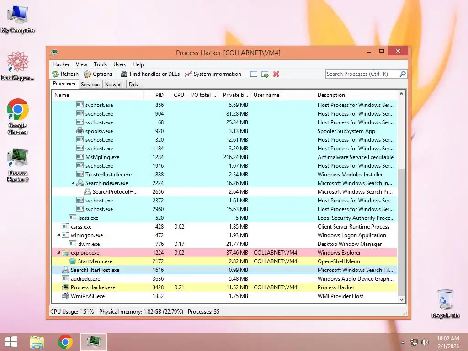
Task: Click the ProcessHacker.exe row icon
Action: point(65,287)
